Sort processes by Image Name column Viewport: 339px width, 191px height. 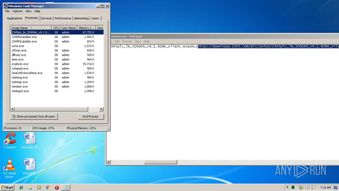(31, 28)
